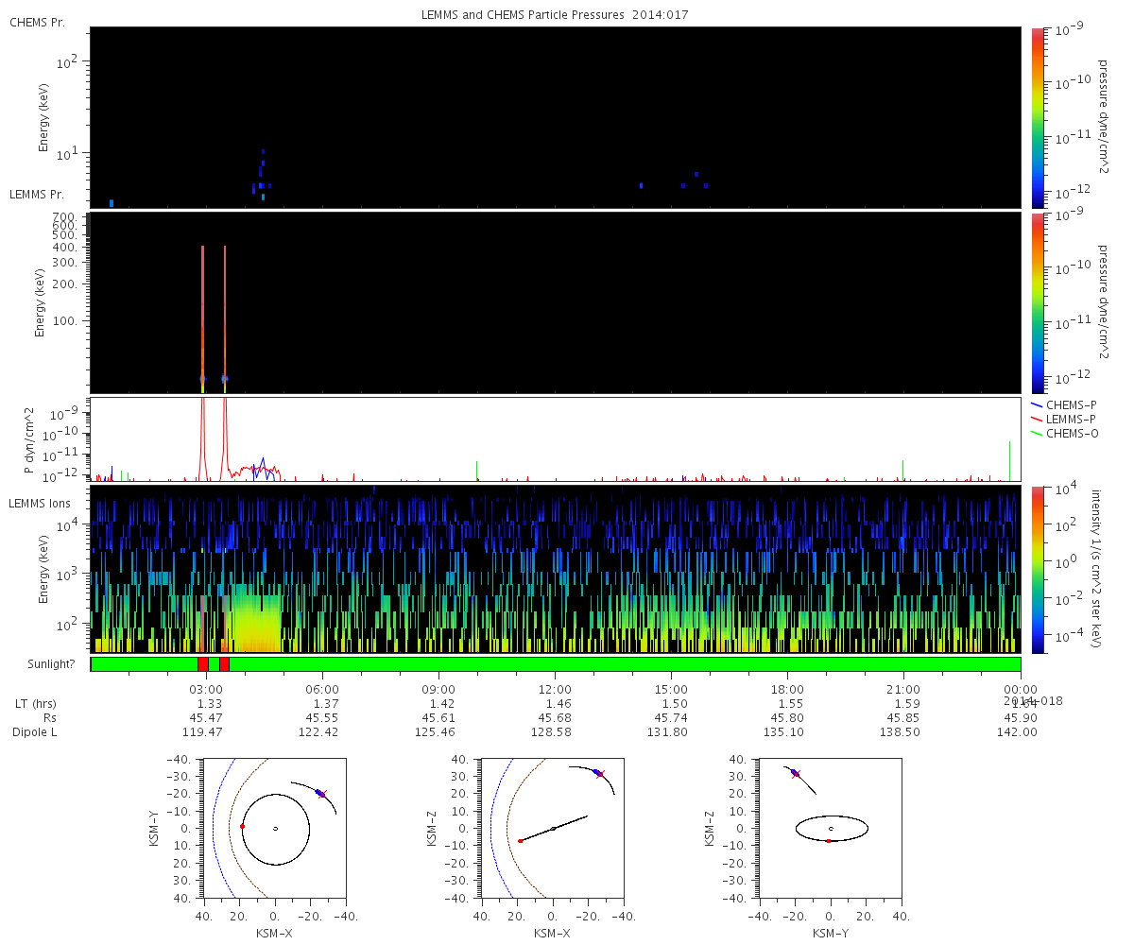Click the CHEMS pressure color bar
Viewport: 1134px width, 945px height.
pos(1037,116)
